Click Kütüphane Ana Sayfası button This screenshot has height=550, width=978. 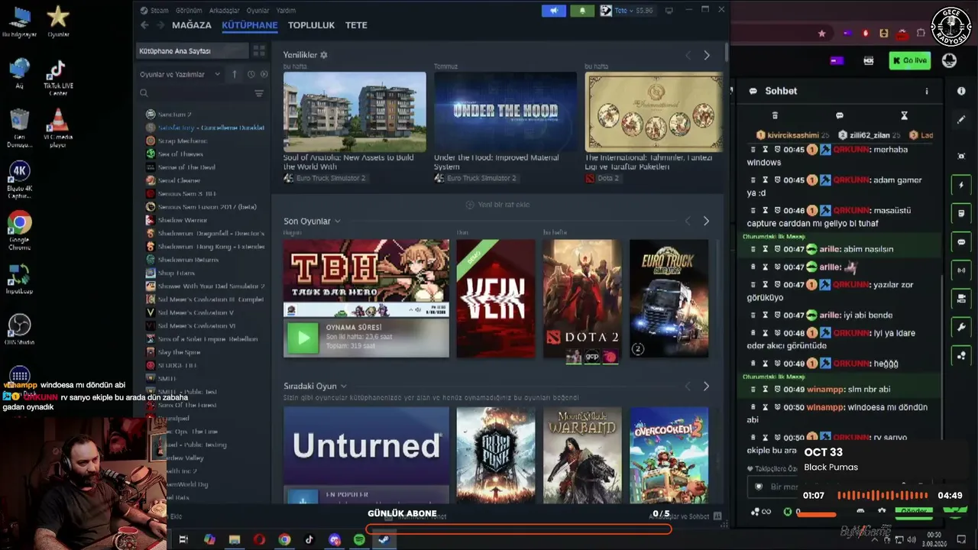193,51
